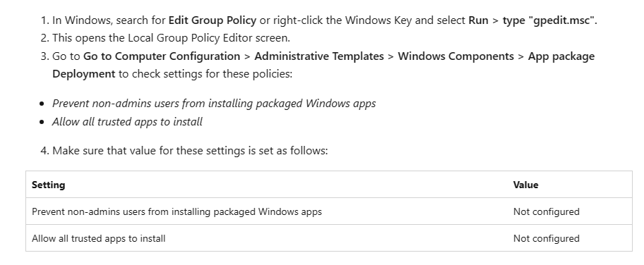
Task: Click the "Setting" table column header
Action: click(x=49, y=185)
